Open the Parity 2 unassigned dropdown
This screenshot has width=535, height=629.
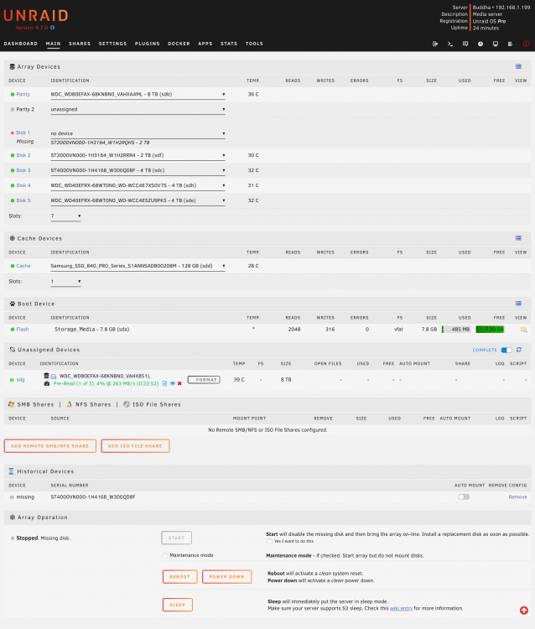[x=138, y=110]
